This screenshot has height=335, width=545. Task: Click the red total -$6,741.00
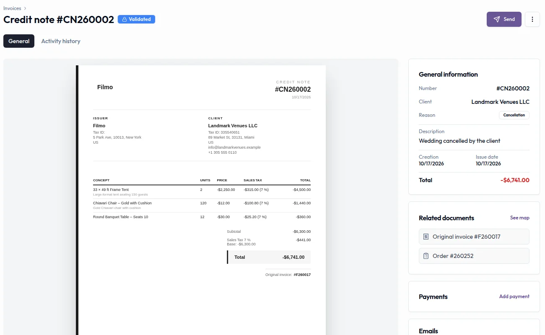tap(515, 180)
